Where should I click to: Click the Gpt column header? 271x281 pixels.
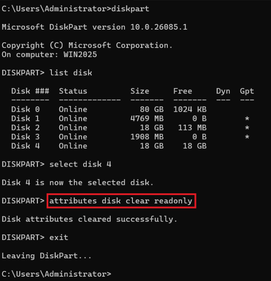[247, 91]
